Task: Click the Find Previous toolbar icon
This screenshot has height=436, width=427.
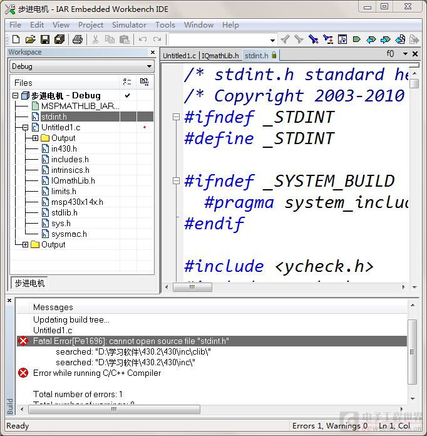Action: (286, 39)
